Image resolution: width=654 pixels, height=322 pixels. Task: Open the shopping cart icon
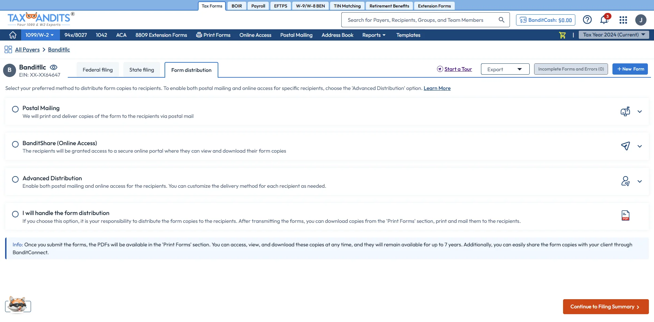562,35
